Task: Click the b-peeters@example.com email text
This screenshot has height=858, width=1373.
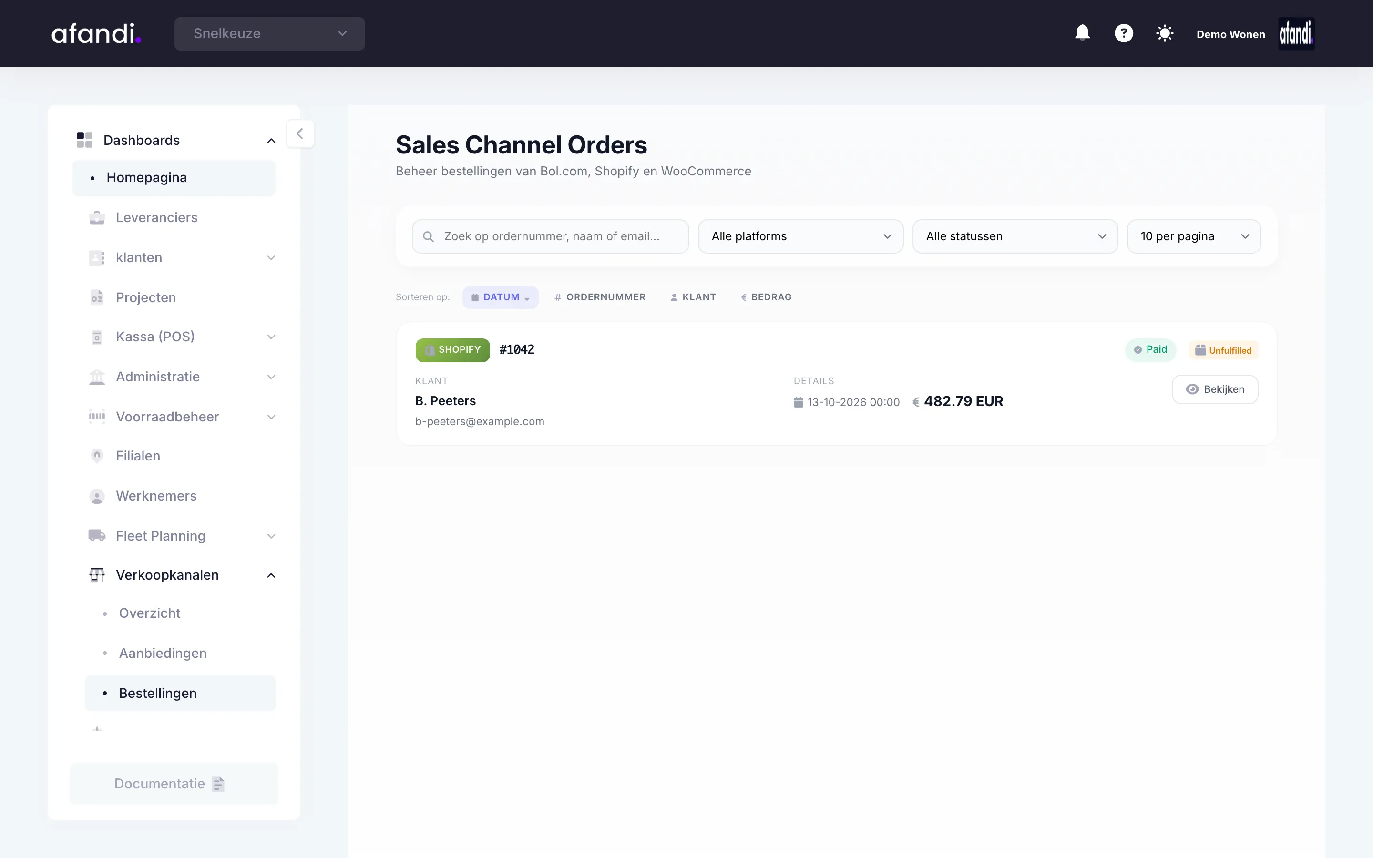Action: [x=480, y=422]
